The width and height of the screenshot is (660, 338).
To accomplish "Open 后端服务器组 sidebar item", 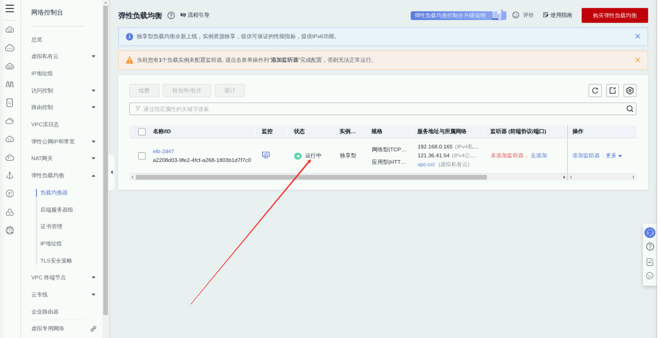I will 57,210.
